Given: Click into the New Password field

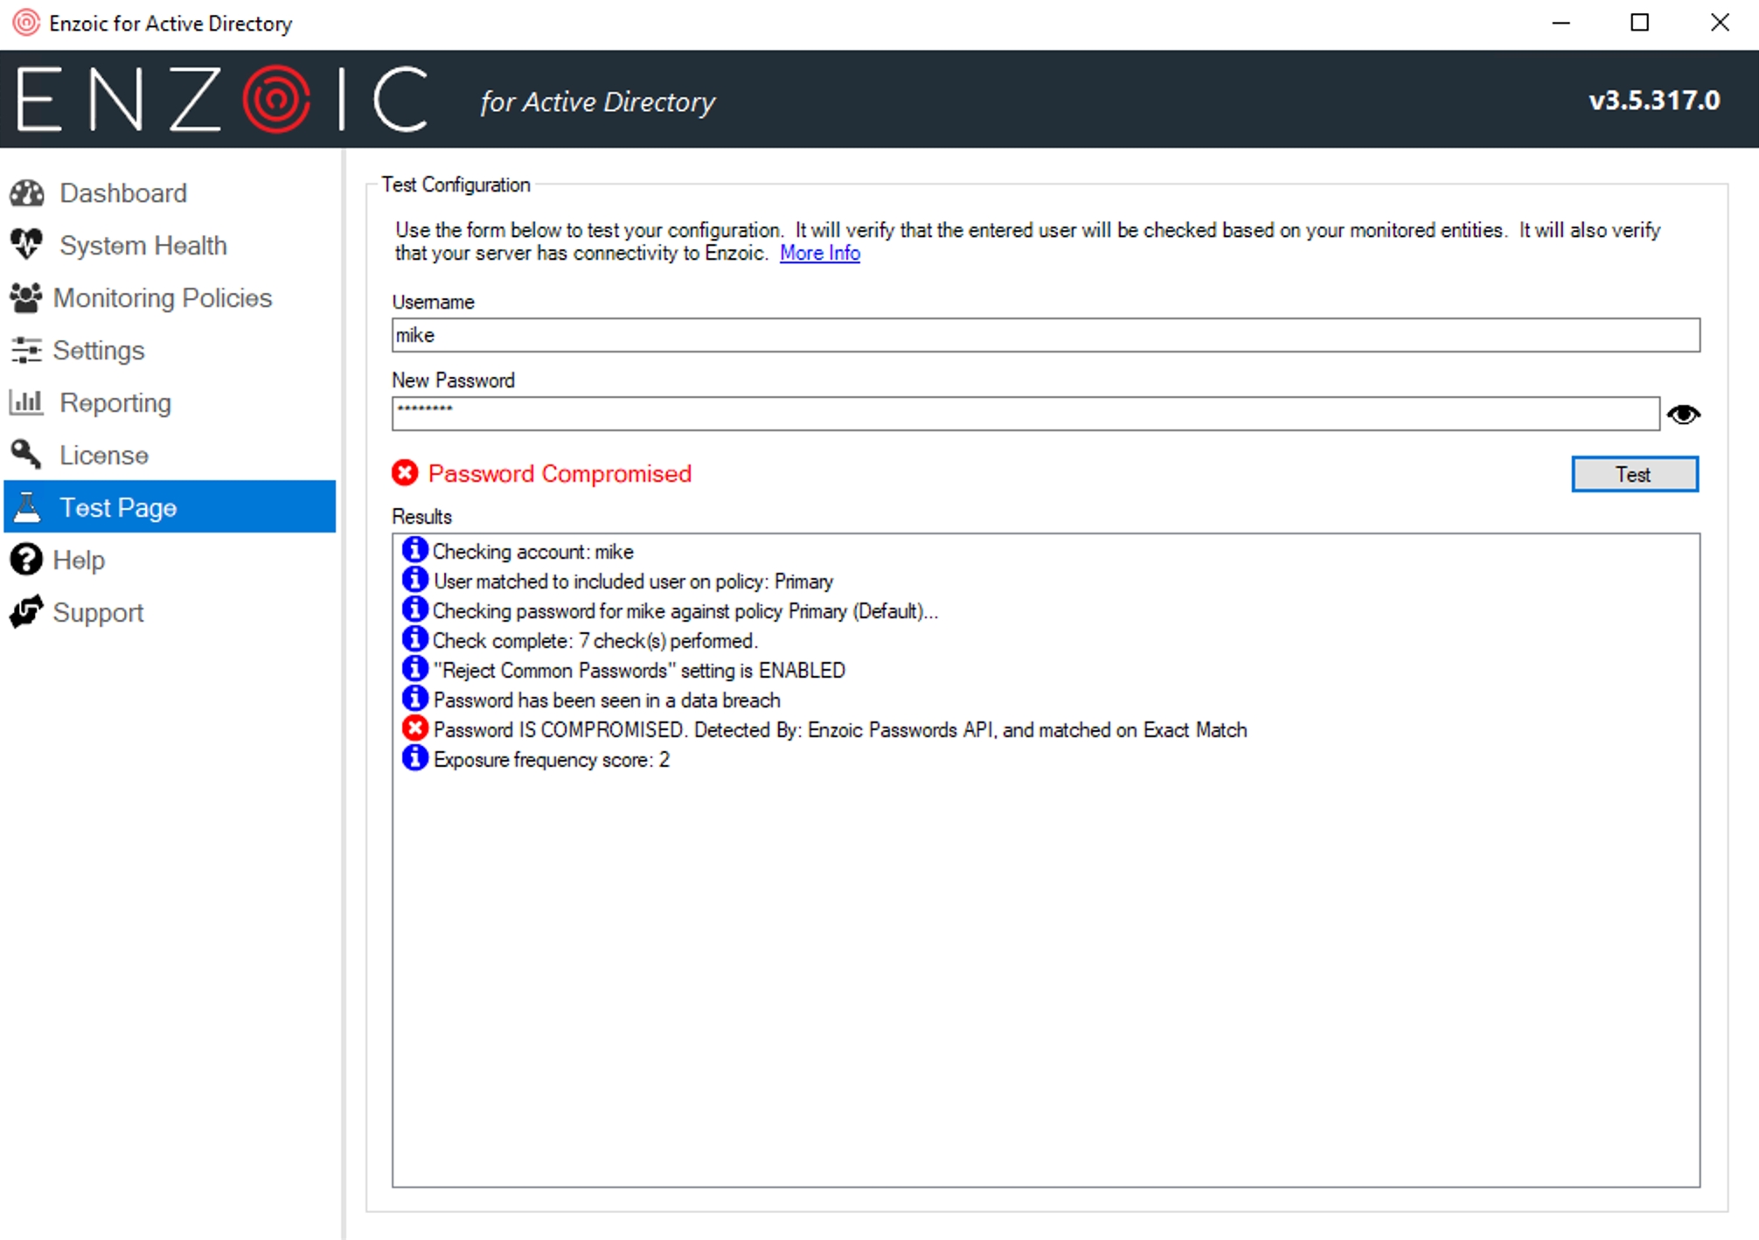Looking at the screenshot, I should click(x=1025, y=414).
